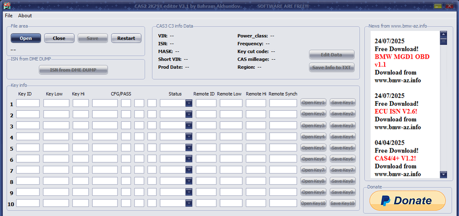This screenshot has width=459, height=216.
Task: Click the Open button in File area
Action: pos(26,38)
